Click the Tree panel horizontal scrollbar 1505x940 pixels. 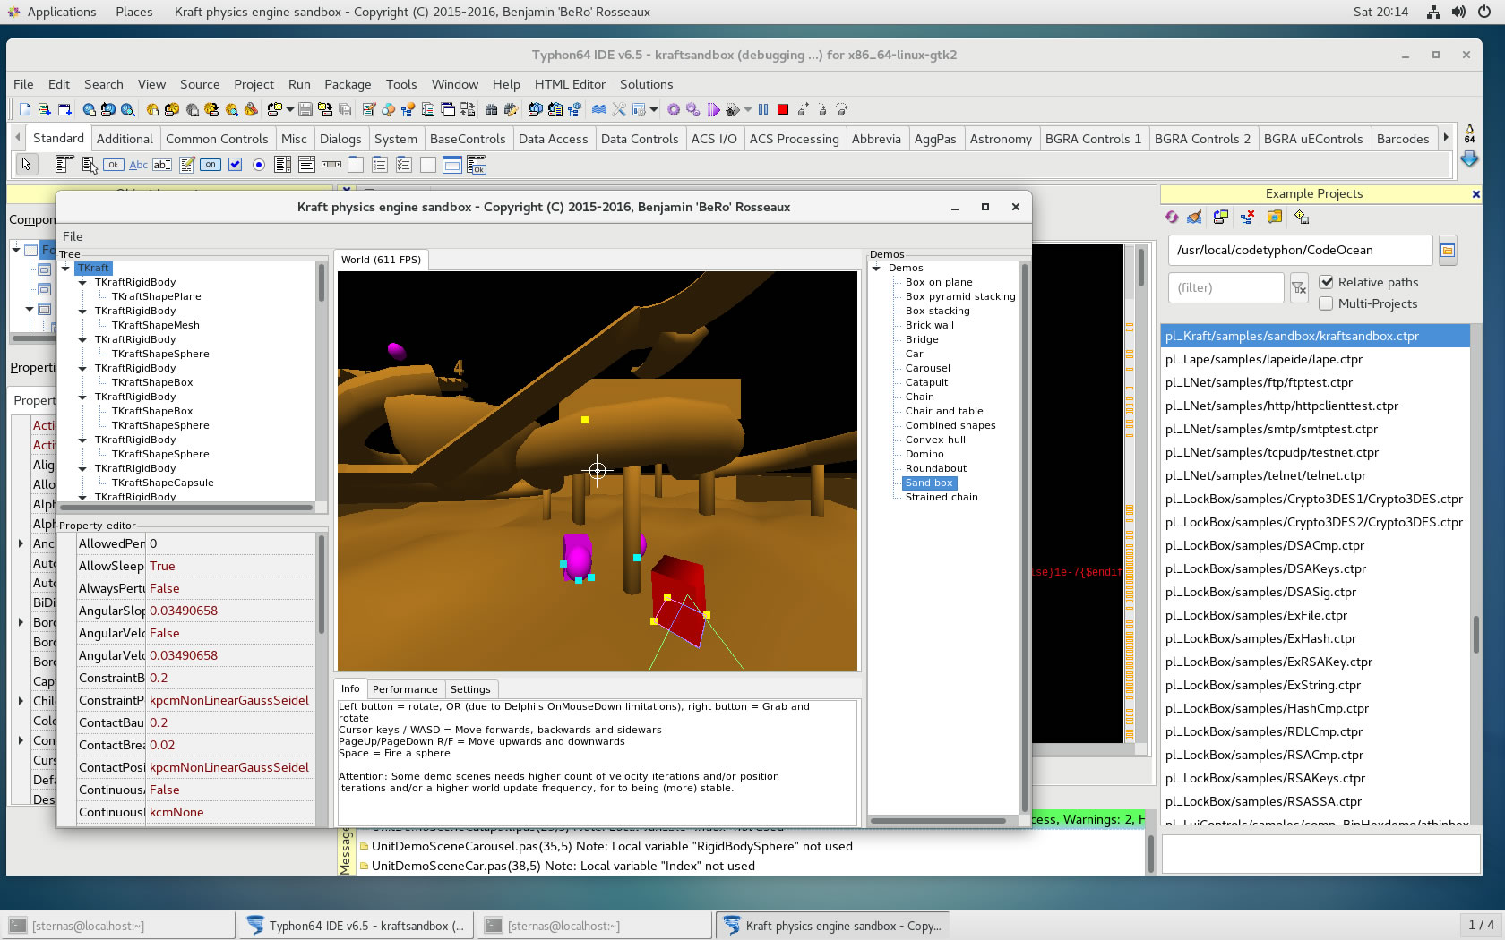[186, 508]
